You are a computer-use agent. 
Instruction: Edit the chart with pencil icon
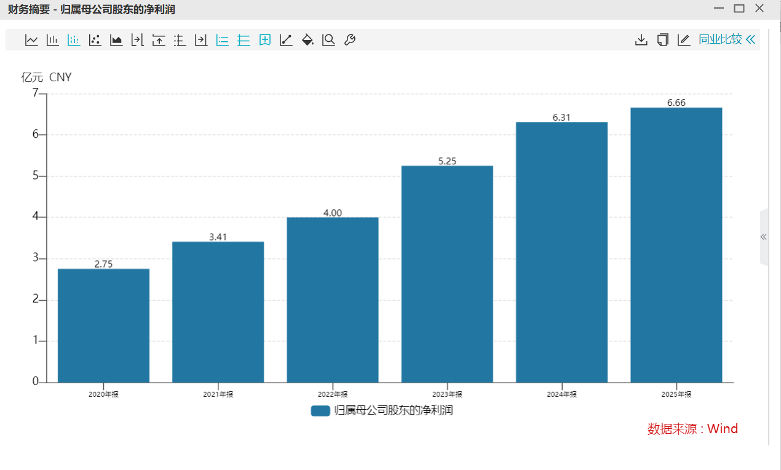pyautogui.click(x=683, y=40)
